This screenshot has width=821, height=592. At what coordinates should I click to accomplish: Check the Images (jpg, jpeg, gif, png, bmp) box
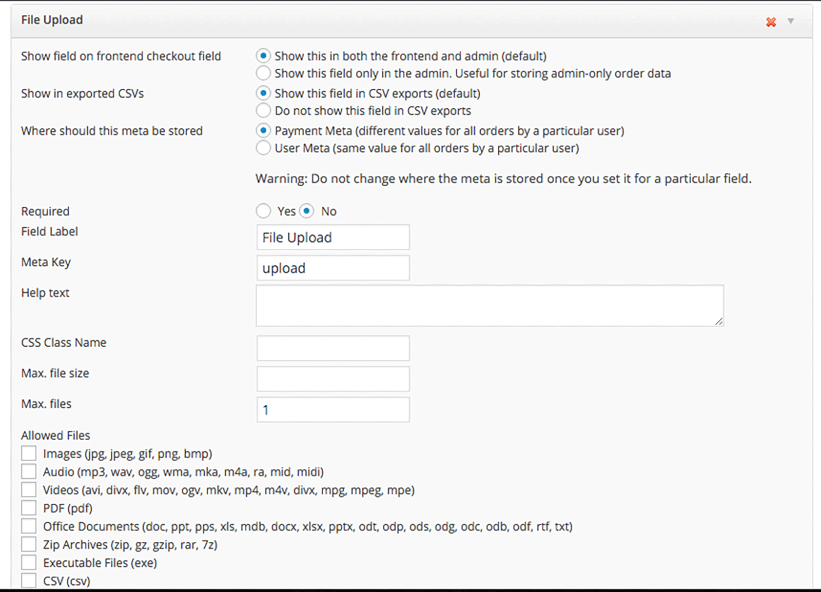29,453
